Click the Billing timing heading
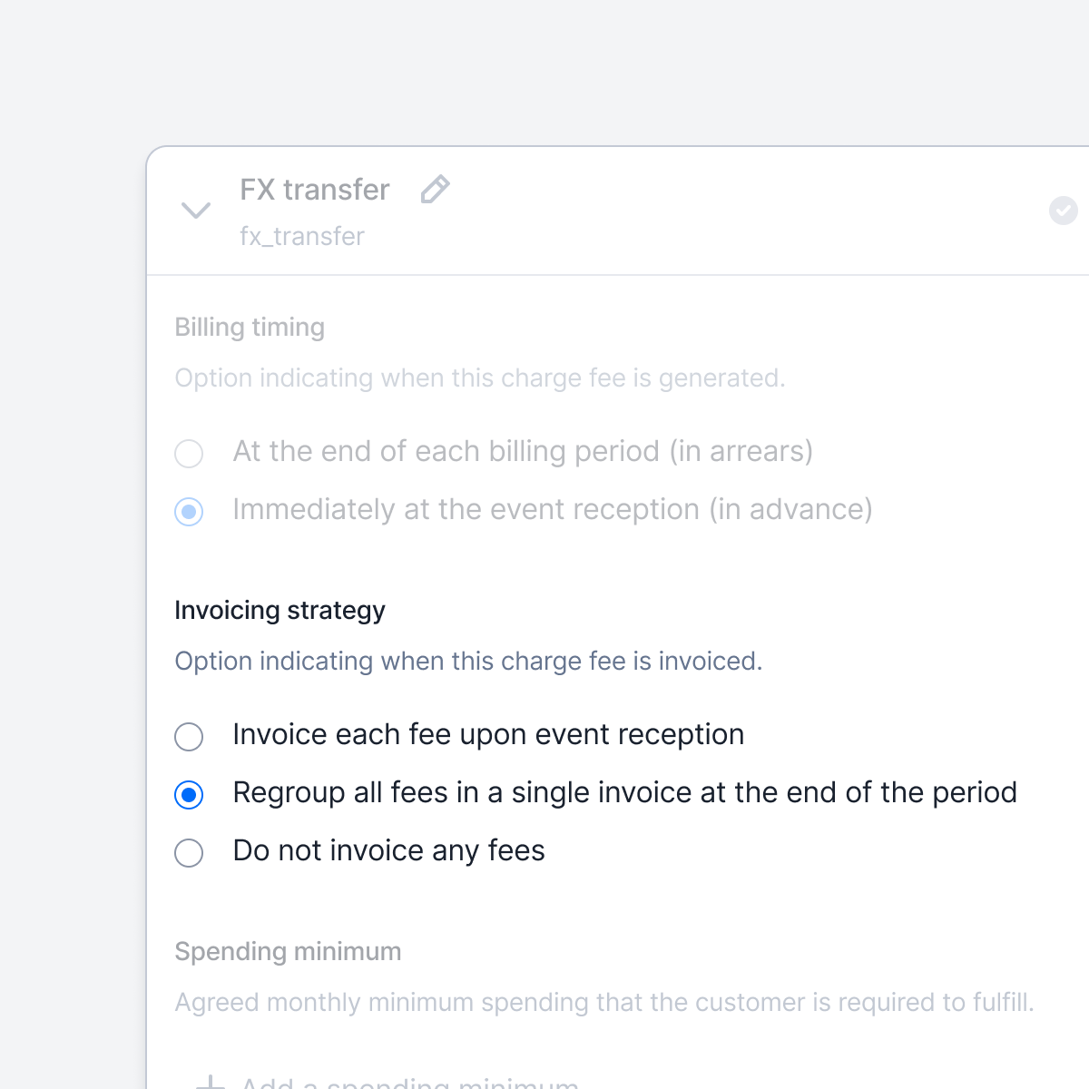Screen dimensions: 1089x1089 [x=250, y=327]
